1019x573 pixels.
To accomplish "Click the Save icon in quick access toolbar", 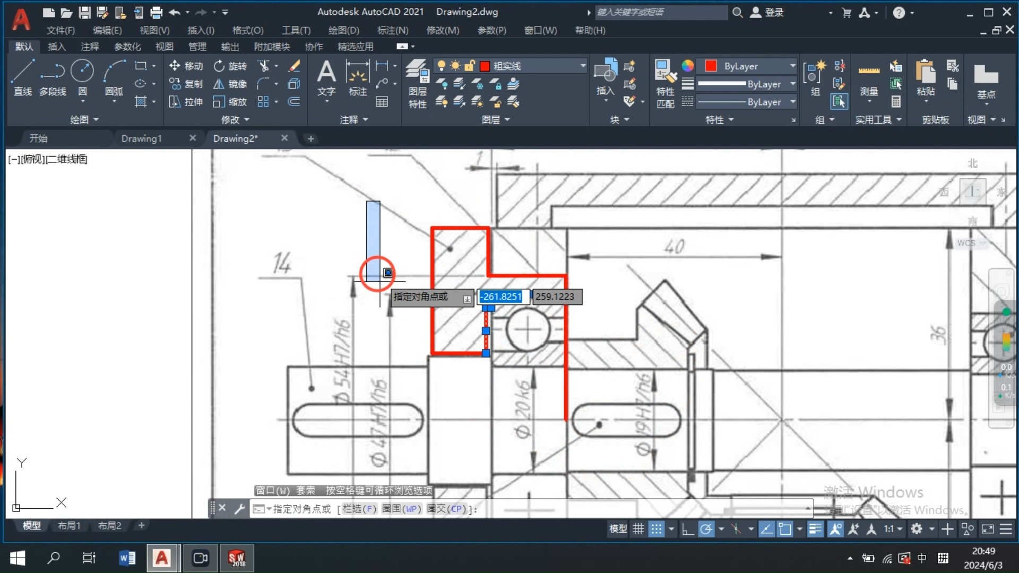I will tap(84, 12).
